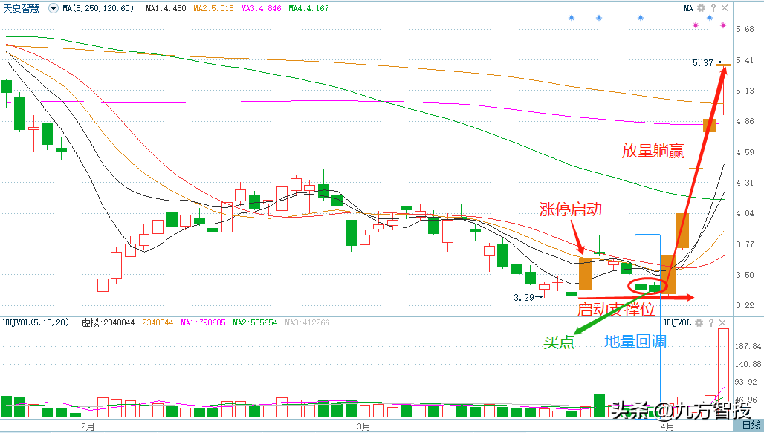Close the HHJVOL volume indicator panel

pos(722,322)
